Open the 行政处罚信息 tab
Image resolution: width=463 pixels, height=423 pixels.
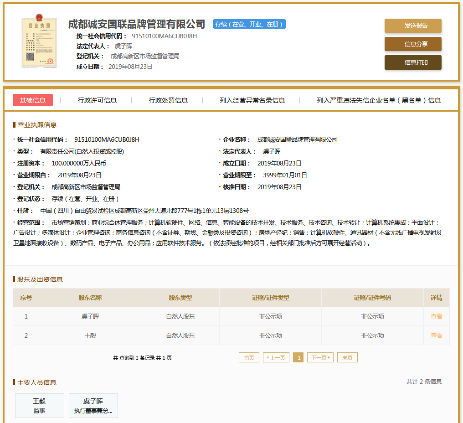click(x=168, y=100)
